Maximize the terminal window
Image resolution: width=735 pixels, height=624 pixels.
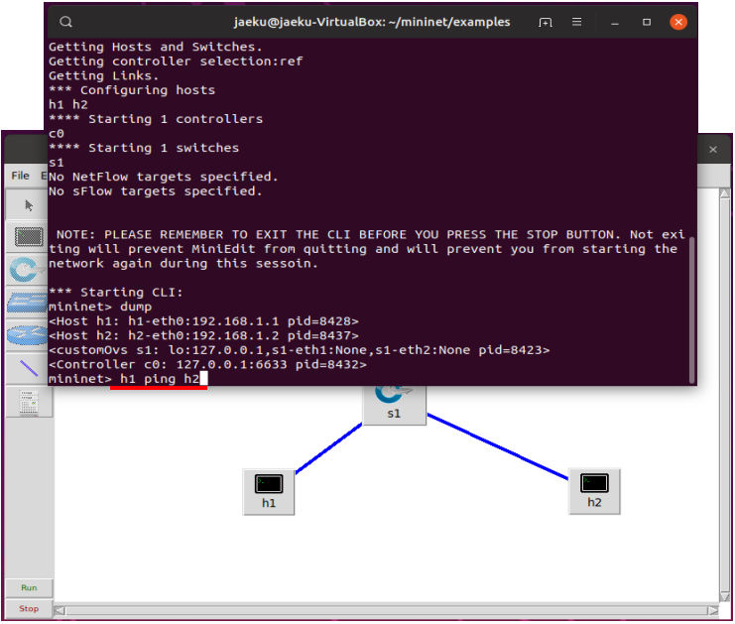click(647, 22)
